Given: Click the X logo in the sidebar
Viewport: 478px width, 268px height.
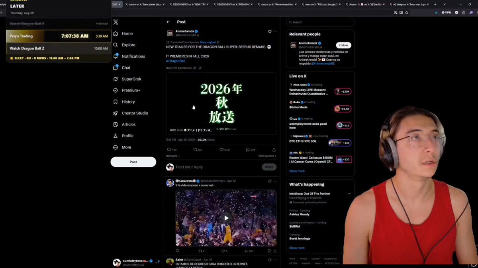Looking at the screenshot, I should pyautogui.click(x=116, y=22).
